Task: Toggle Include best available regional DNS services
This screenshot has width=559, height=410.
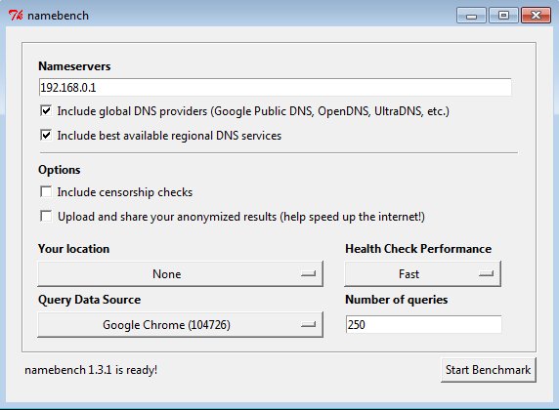Action: coord(46,136)
